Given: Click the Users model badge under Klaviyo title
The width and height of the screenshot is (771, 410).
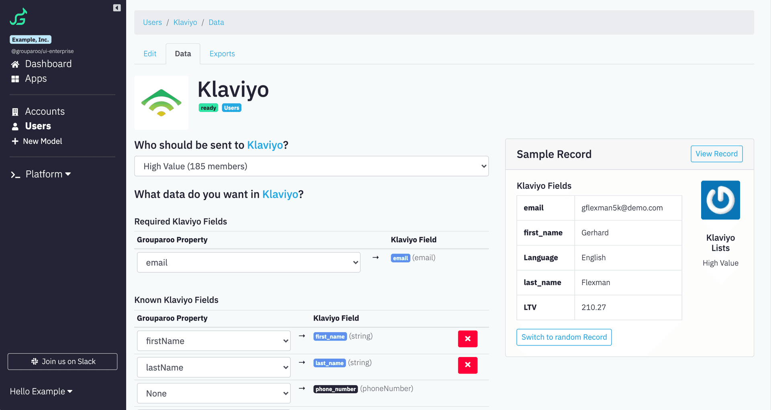Looking at the screenshot, I should pyautogui.click(x=232, y=108).
